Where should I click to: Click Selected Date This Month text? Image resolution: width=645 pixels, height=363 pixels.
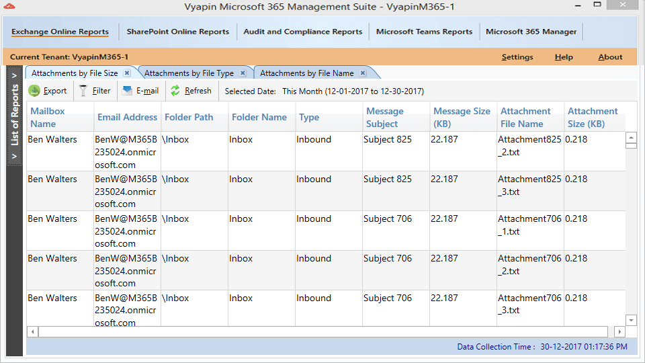pos(324,91)
